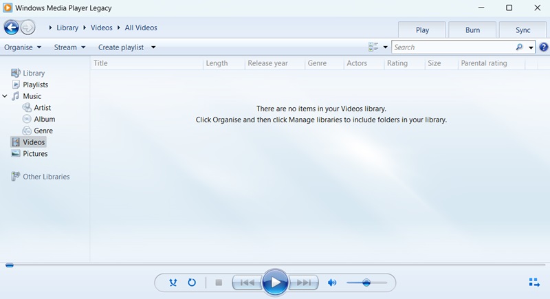Click the greyed-out forward arrow
550x299 pixels.
[27, 27]
